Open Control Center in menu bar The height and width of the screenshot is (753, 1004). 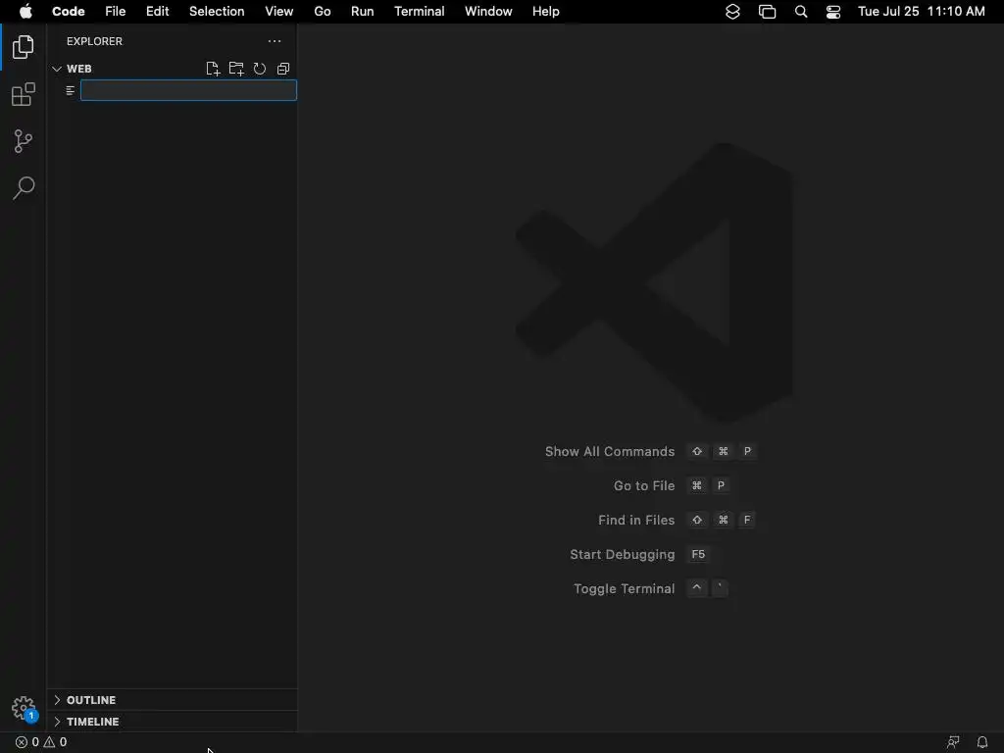tap(833, 12)
